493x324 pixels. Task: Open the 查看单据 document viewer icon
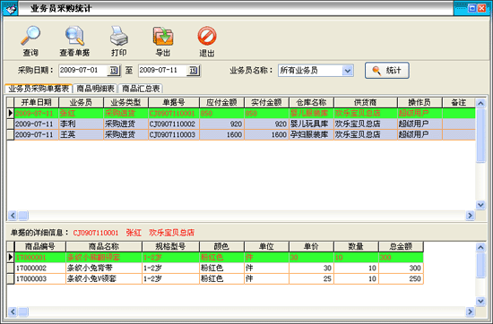74,36
